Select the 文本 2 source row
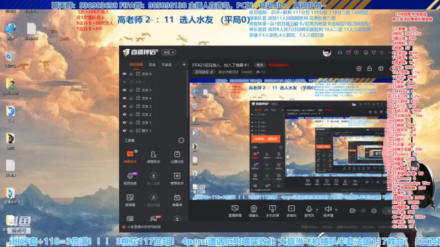Image resolution: width=440 pixels, height=247 pixels. (153, 115)
